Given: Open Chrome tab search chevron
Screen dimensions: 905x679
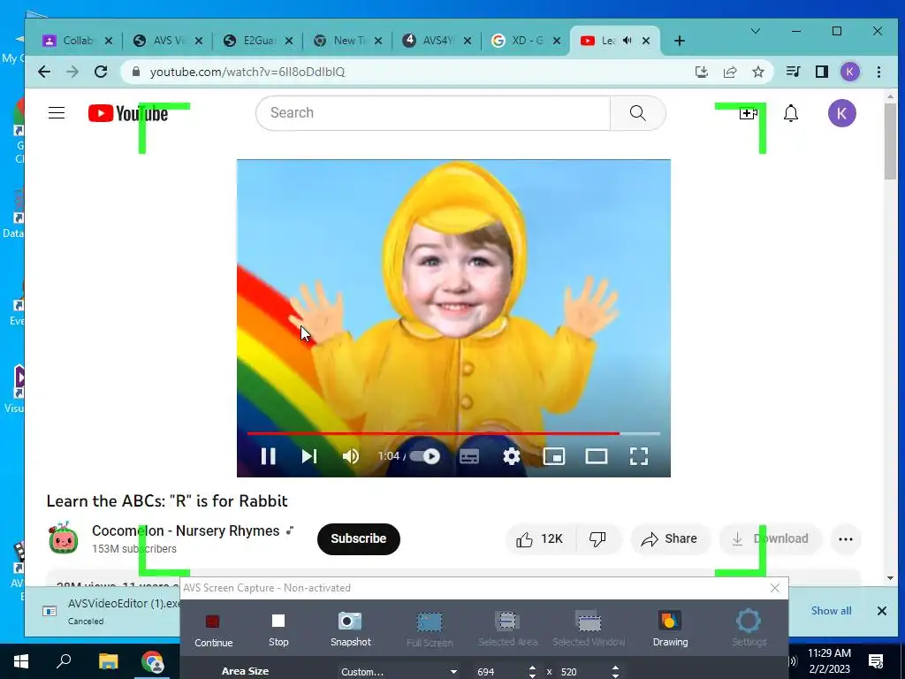Looking at the screenshot, I should pyautogui.click(x=755, y=31).
